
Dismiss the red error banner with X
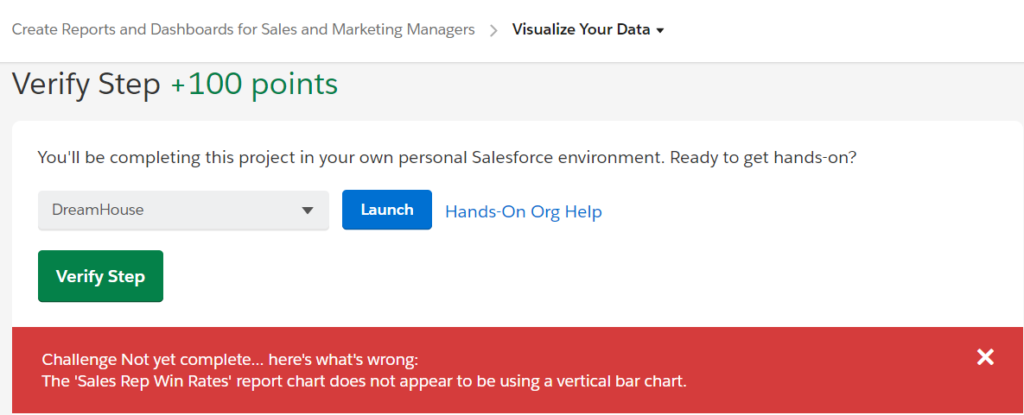coord(985,357)
